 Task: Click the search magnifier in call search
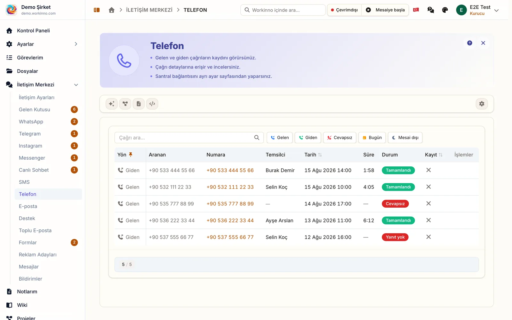point(257,138)
